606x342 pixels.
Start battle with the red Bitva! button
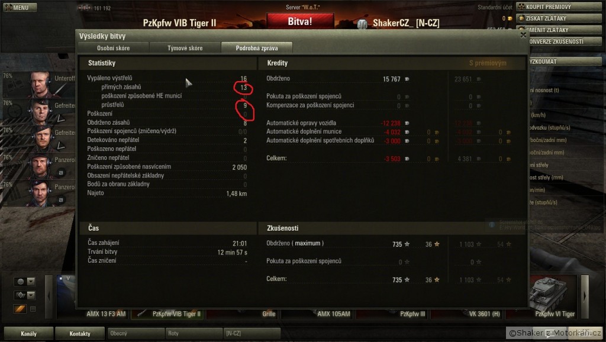coord(300,21)
